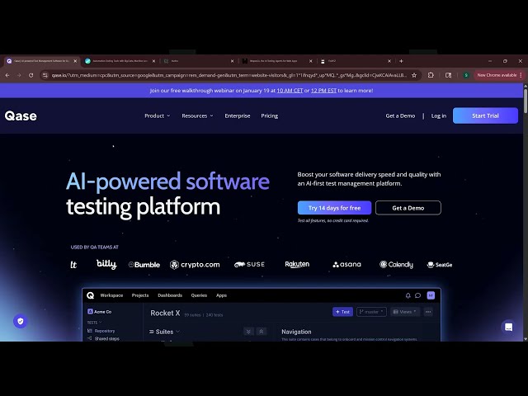Open the Chrome profile avatar
Screen dimensions: 528x396
[x=466, y=75]
